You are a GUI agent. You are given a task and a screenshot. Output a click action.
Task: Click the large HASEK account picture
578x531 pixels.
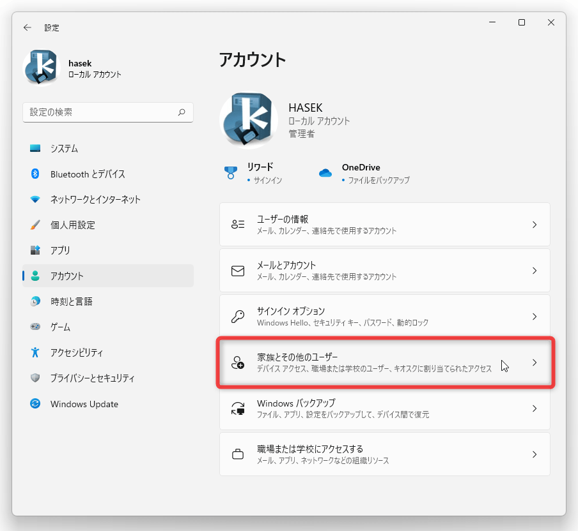click(x=249, y=120)
